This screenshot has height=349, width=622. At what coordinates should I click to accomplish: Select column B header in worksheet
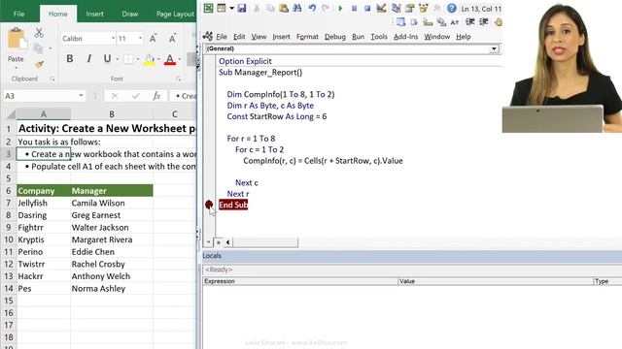pyautogui.click(x=112, y=114)
